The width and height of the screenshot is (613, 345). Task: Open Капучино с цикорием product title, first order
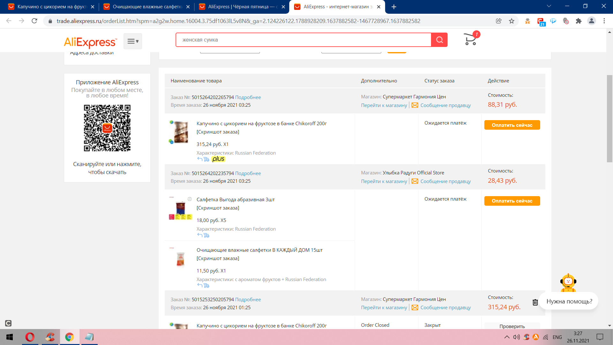pos(261,124)
